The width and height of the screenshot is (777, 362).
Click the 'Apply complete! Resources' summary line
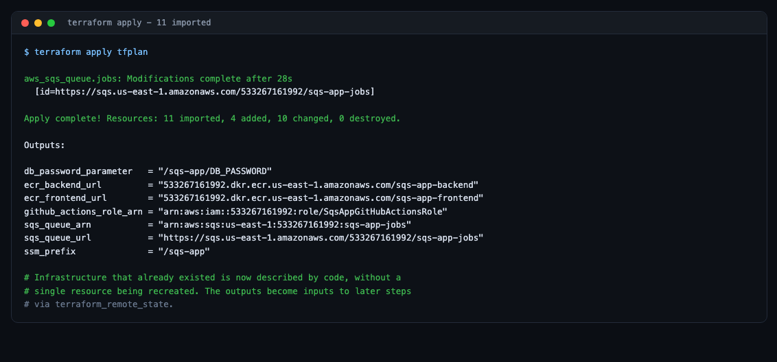pos(212,119)
